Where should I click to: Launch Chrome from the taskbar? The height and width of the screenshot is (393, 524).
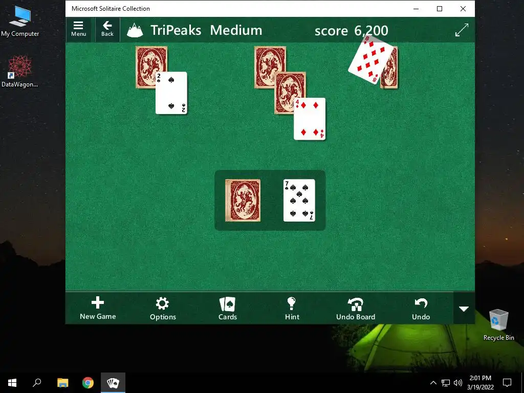click(x=88, y=383)
